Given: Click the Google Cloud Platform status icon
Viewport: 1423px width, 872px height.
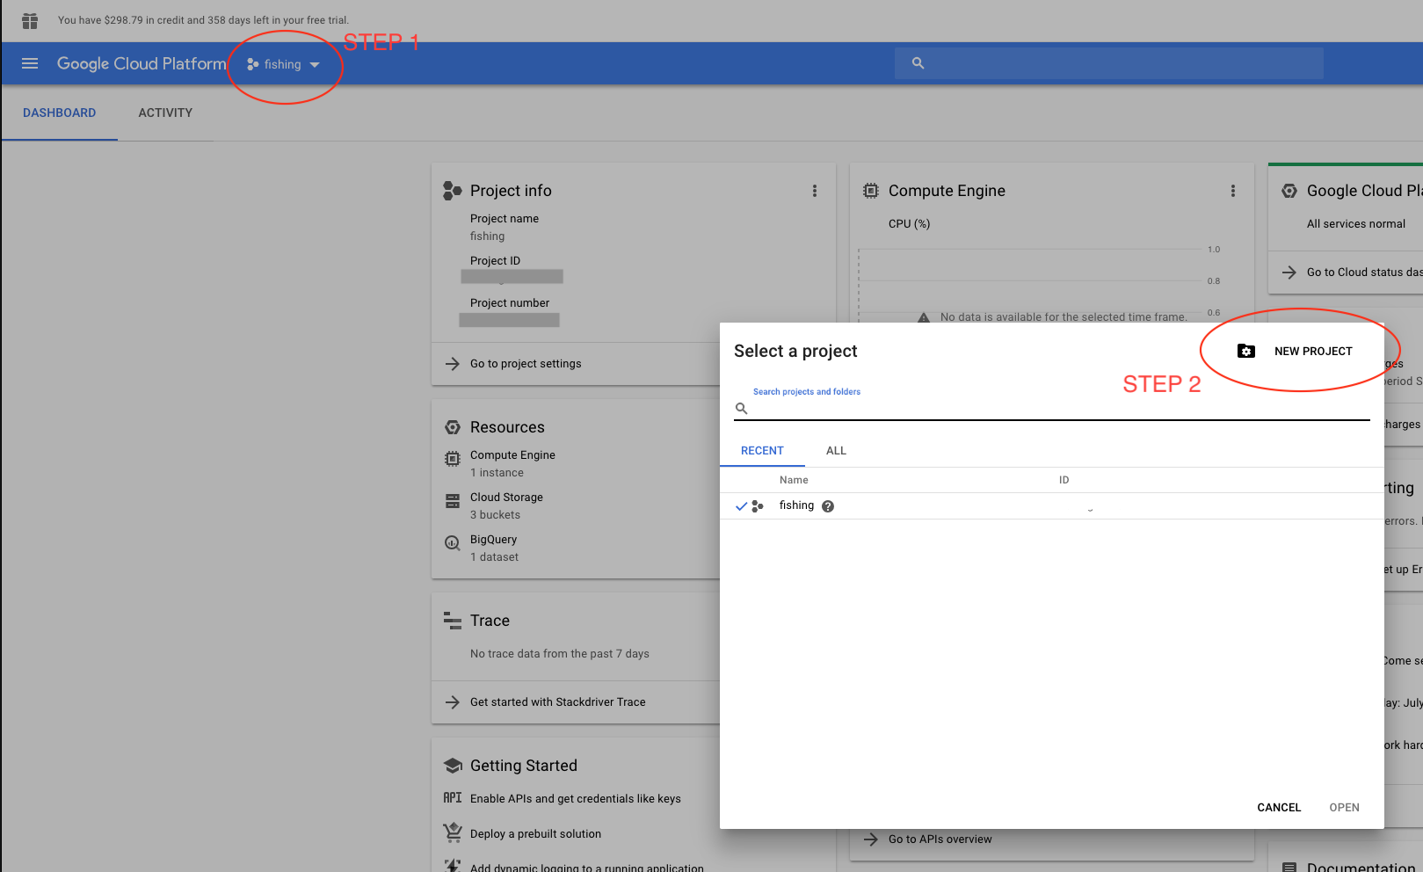Looking at the screenshot, I should pos(1289,191).
